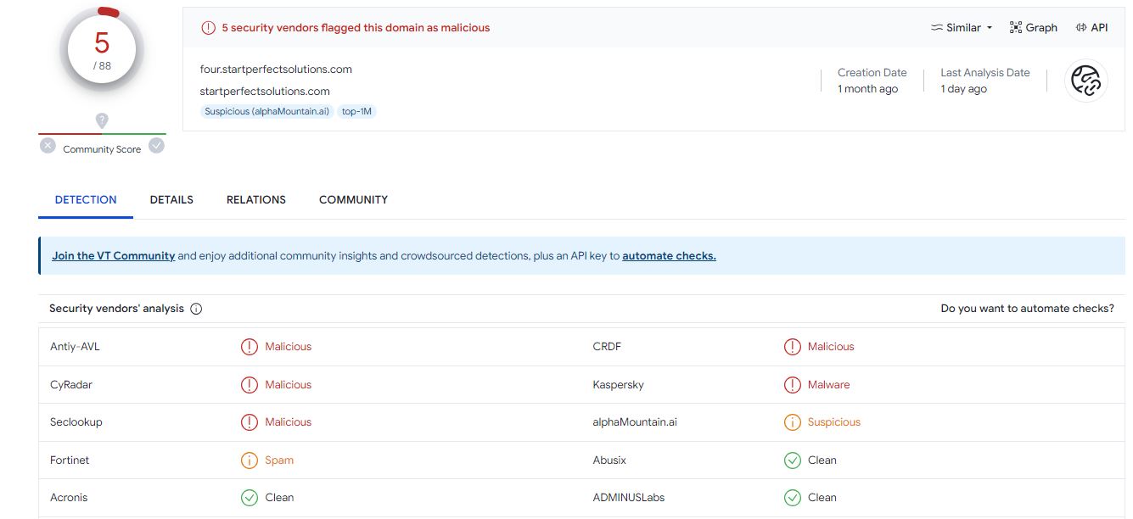The width and height of the screenshot is (1133, 519).
Task: Click the four.startperfectsolutions.com domain text
Action: point(276,70)
